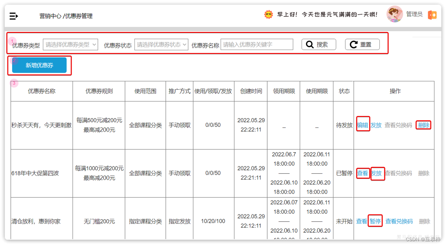Image resolution: width=446 pixels, height=245 pixels.
Task: Open the 优惠券状态 dropdown
Action: pyautogui.click(x=161, y=44)
